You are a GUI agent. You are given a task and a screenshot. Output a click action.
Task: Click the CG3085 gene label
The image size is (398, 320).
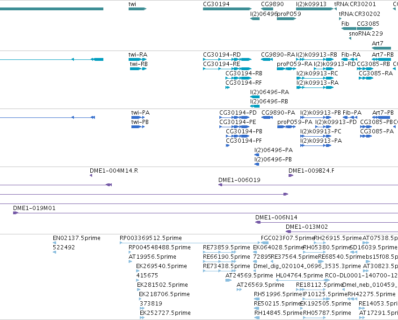(x=368, y=23)
